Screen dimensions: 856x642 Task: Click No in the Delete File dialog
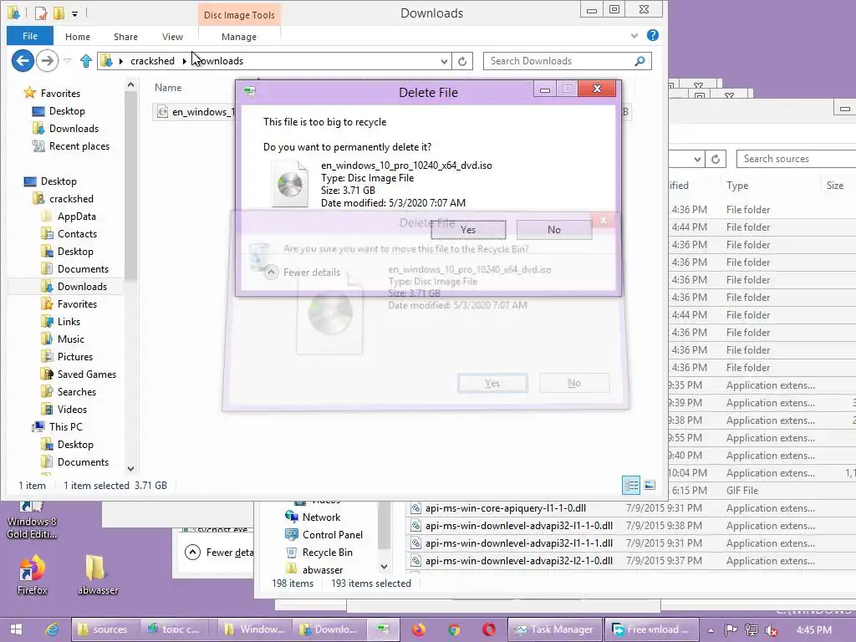tap(554, 230)
